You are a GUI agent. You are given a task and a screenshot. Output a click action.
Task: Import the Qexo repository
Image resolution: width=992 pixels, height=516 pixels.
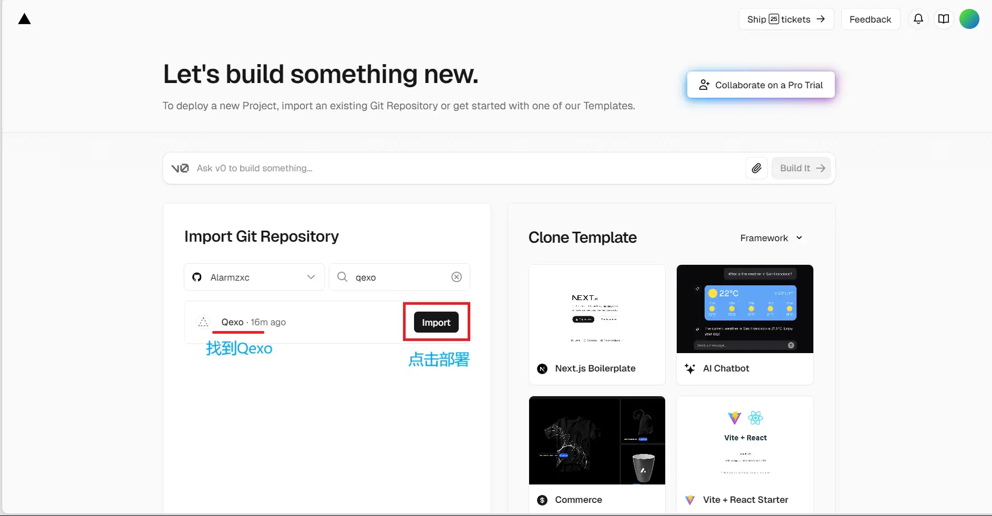[x=436, y=322]
